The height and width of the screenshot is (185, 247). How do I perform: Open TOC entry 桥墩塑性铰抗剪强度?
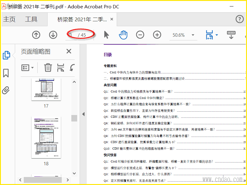(174, 79)
